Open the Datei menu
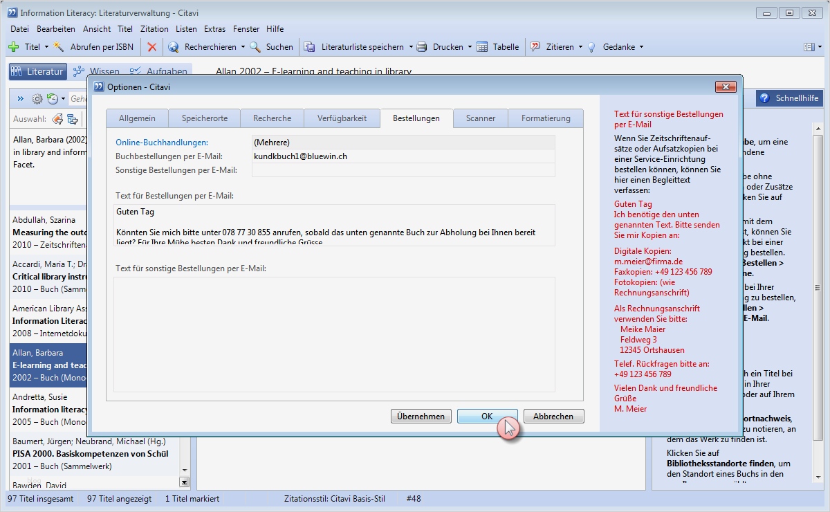Screen dimensions: 830x512 [x=19, y=29]
